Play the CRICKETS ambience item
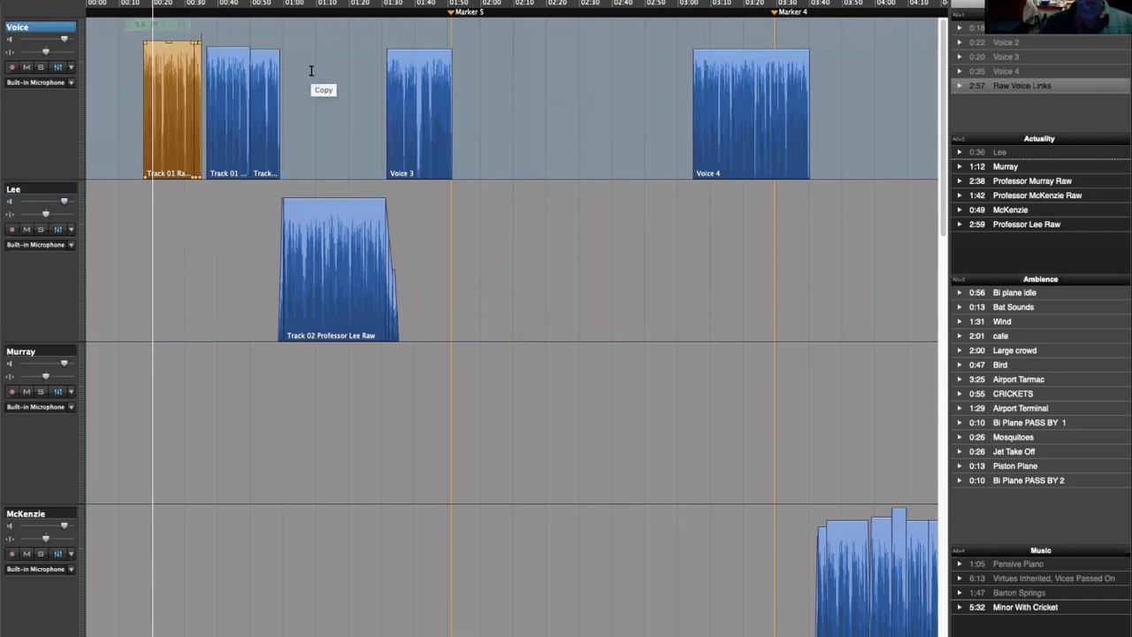This screenshot has width=1132, height=637. coord(960,394)
